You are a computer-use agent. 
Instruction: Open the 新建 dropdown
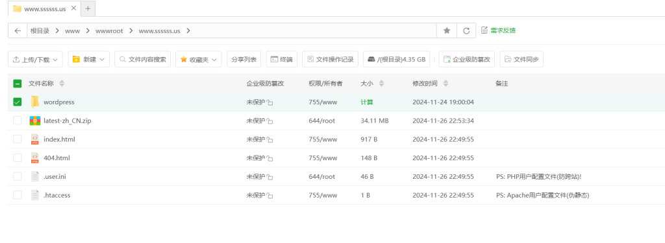coord(88,59)
